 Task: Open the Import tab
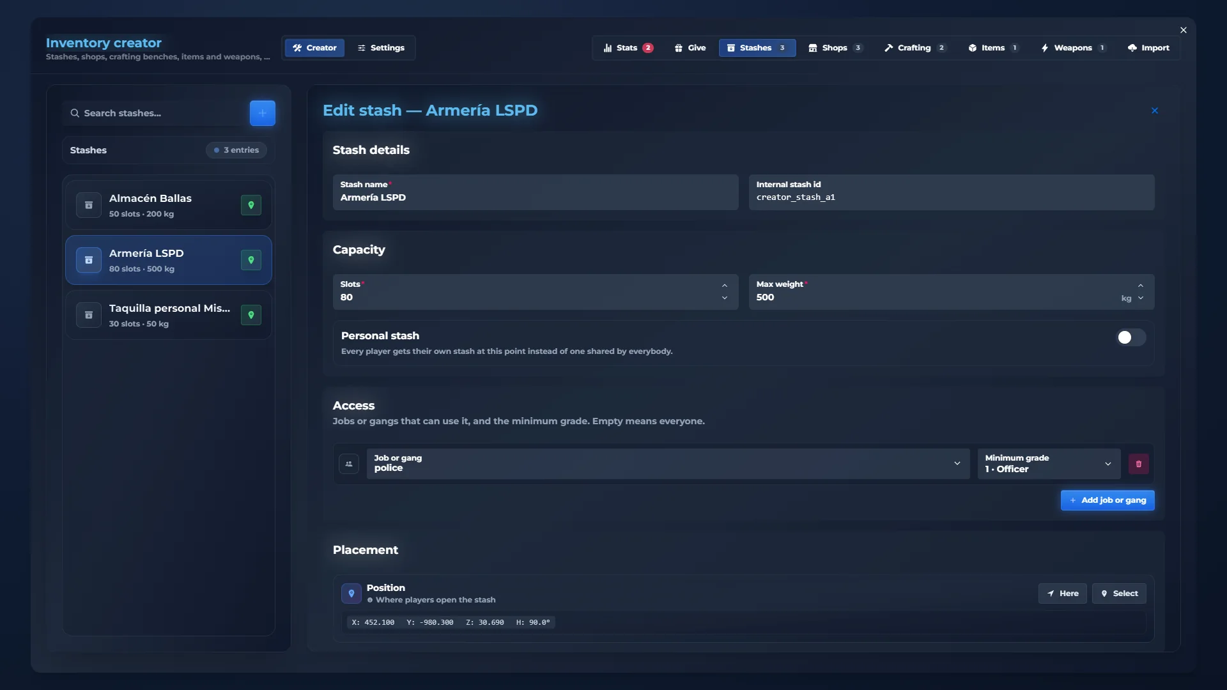[1148, 48]
